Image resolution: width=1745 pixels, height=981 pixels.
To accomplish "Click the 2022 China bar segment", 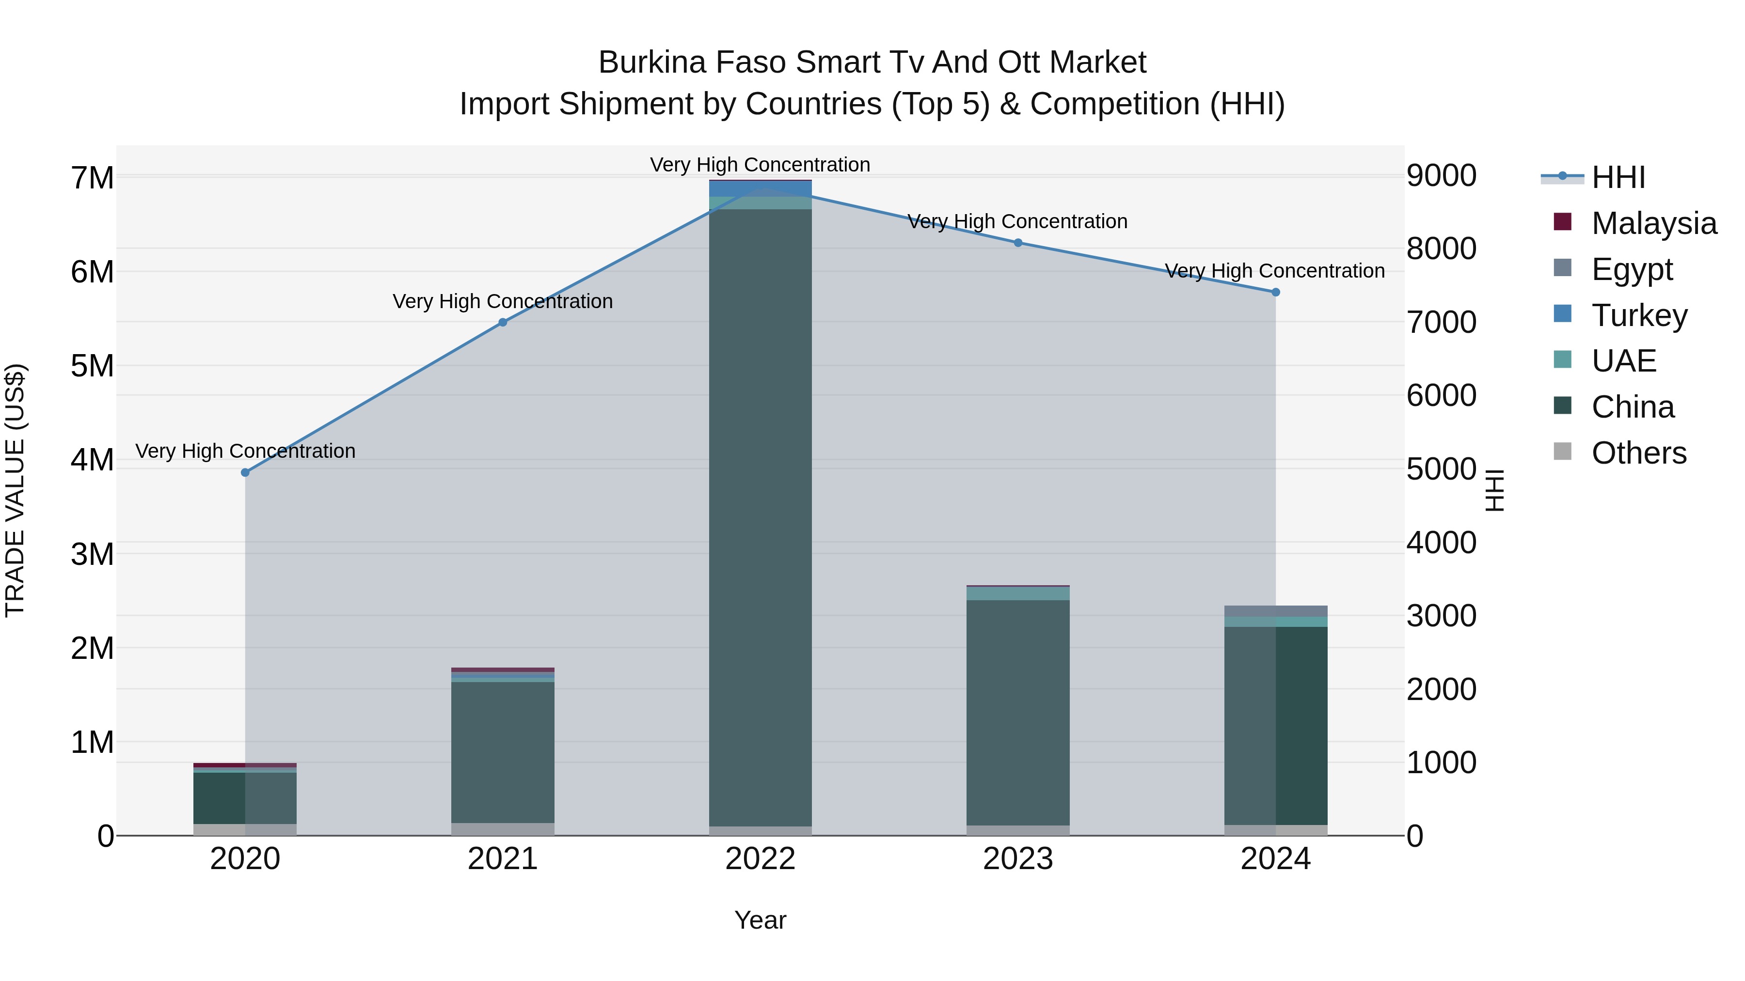I will coord(760,518).
